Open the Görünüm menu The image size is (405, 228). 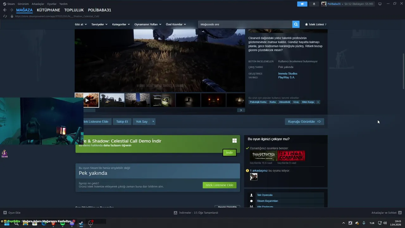point(23,4)
